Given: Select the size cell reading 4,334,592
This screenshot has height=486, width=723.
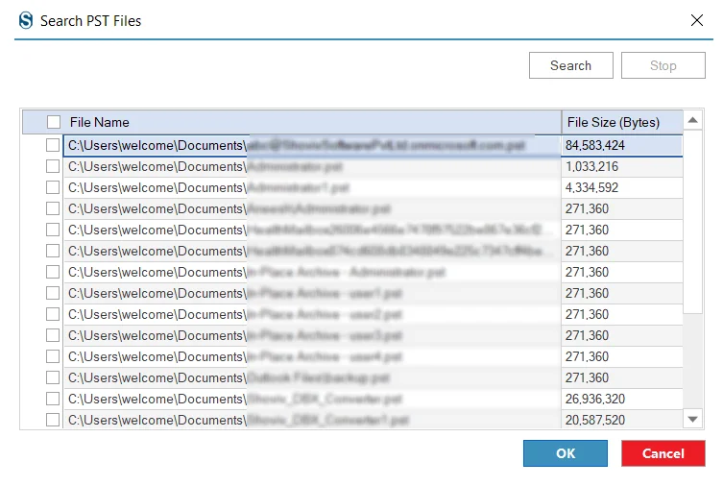Looking at the screenshot, I should coord(621,187).
